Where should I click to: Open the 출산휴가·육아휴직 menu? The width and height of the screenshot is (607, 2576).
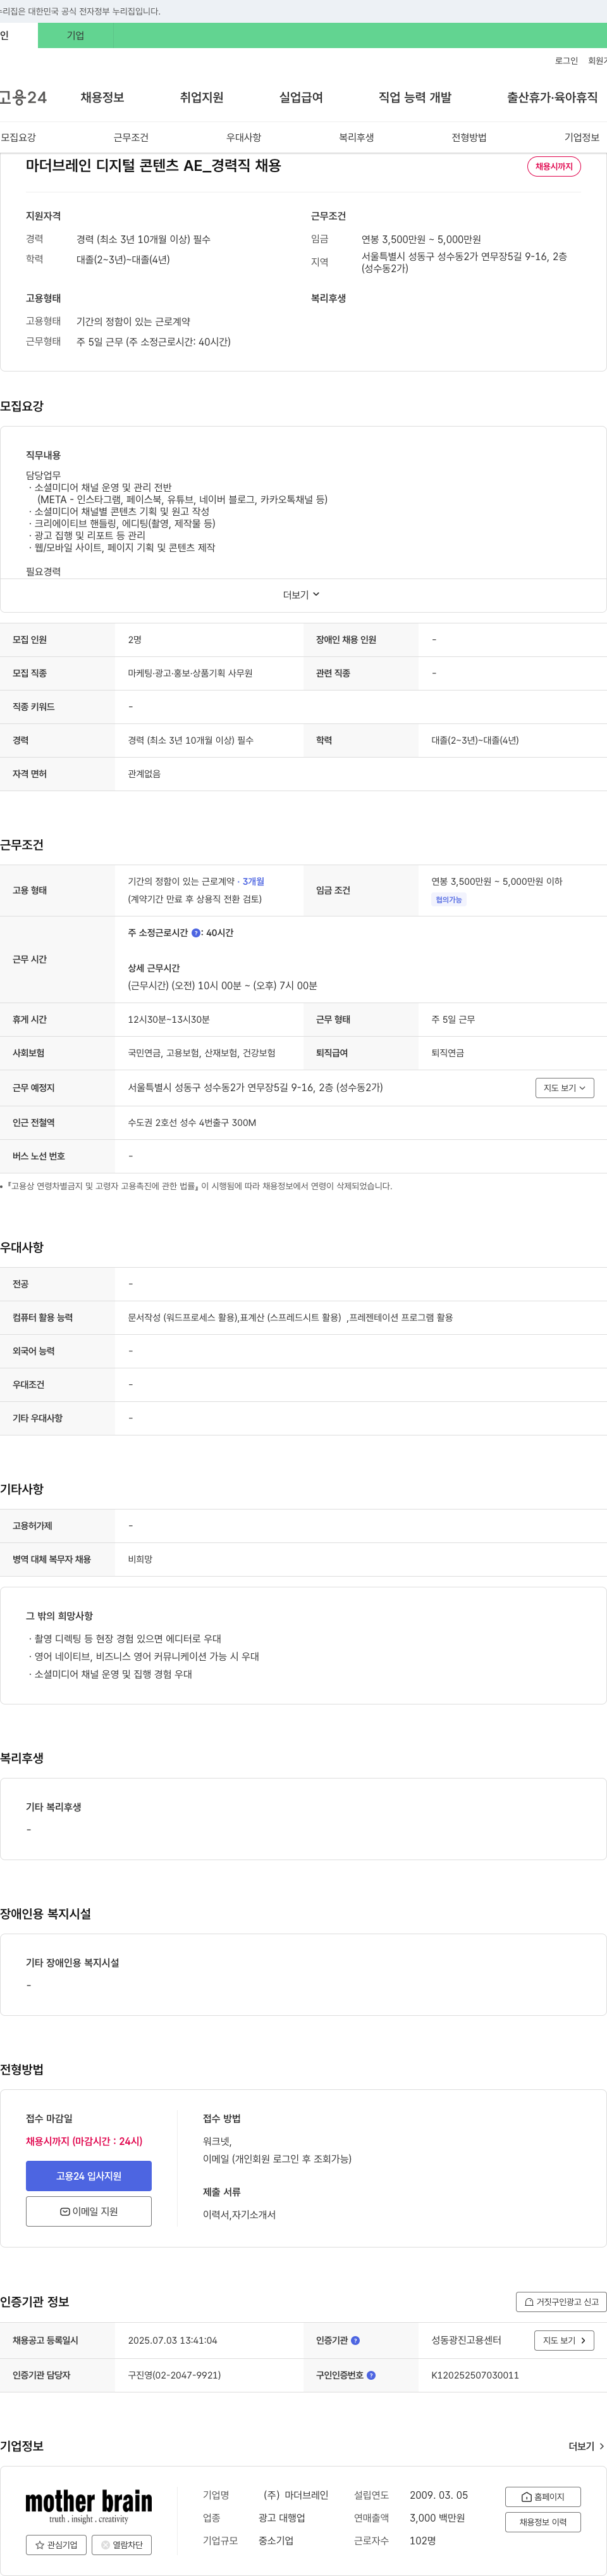552,97
